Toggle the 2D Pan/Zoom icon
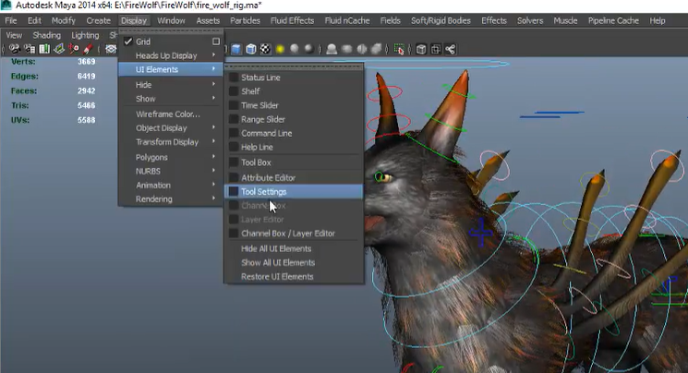Image resolution: width=688 pixels, height=373 pixels. 73,49
